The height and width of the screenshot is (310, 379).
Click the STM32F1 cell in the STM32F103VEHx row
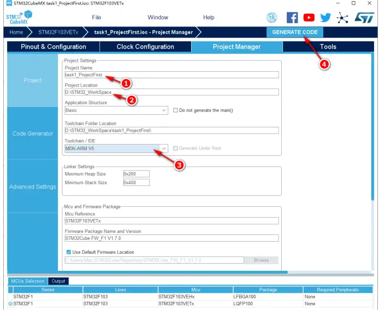click(48, 297)
